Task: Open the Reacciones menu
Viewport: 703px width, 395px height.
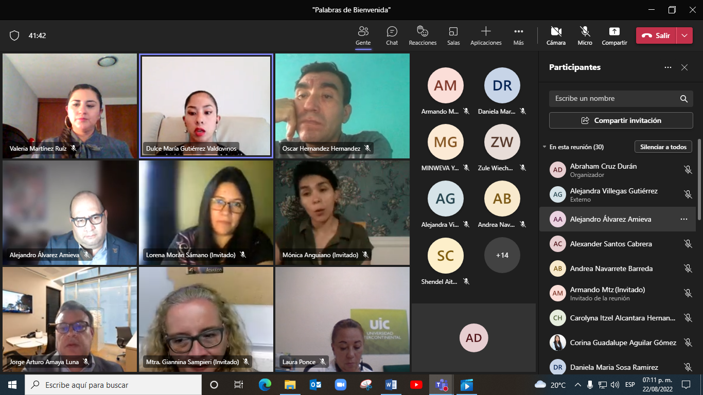Action: (423, 36)
